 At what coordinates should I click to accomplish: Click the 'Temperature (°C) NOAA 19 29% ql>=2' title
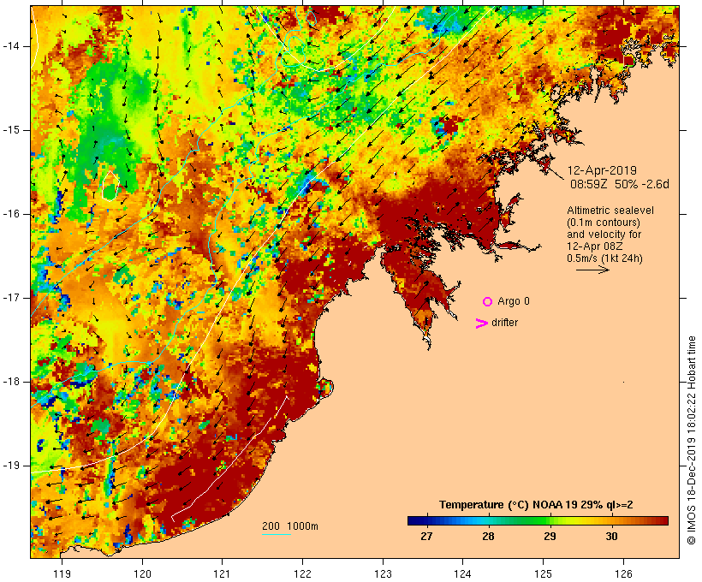pyautogui.click(x=536, y=505)
